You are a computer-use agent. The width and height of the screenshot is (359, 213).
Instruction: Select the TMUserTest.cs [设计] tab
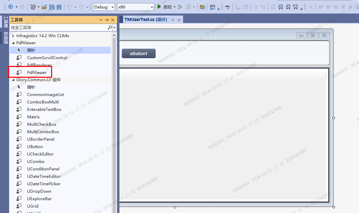145,20
